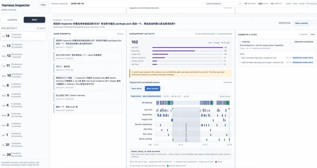Image resolution: width=317 pixels, height=168 pixels.
Task: Open docs/concepts/harness-inspector.md file row
Action: pyautogui.click(x=258, y=58)
